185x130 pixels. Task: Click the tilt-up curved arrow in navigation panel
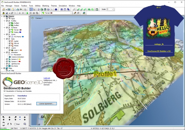3,123
